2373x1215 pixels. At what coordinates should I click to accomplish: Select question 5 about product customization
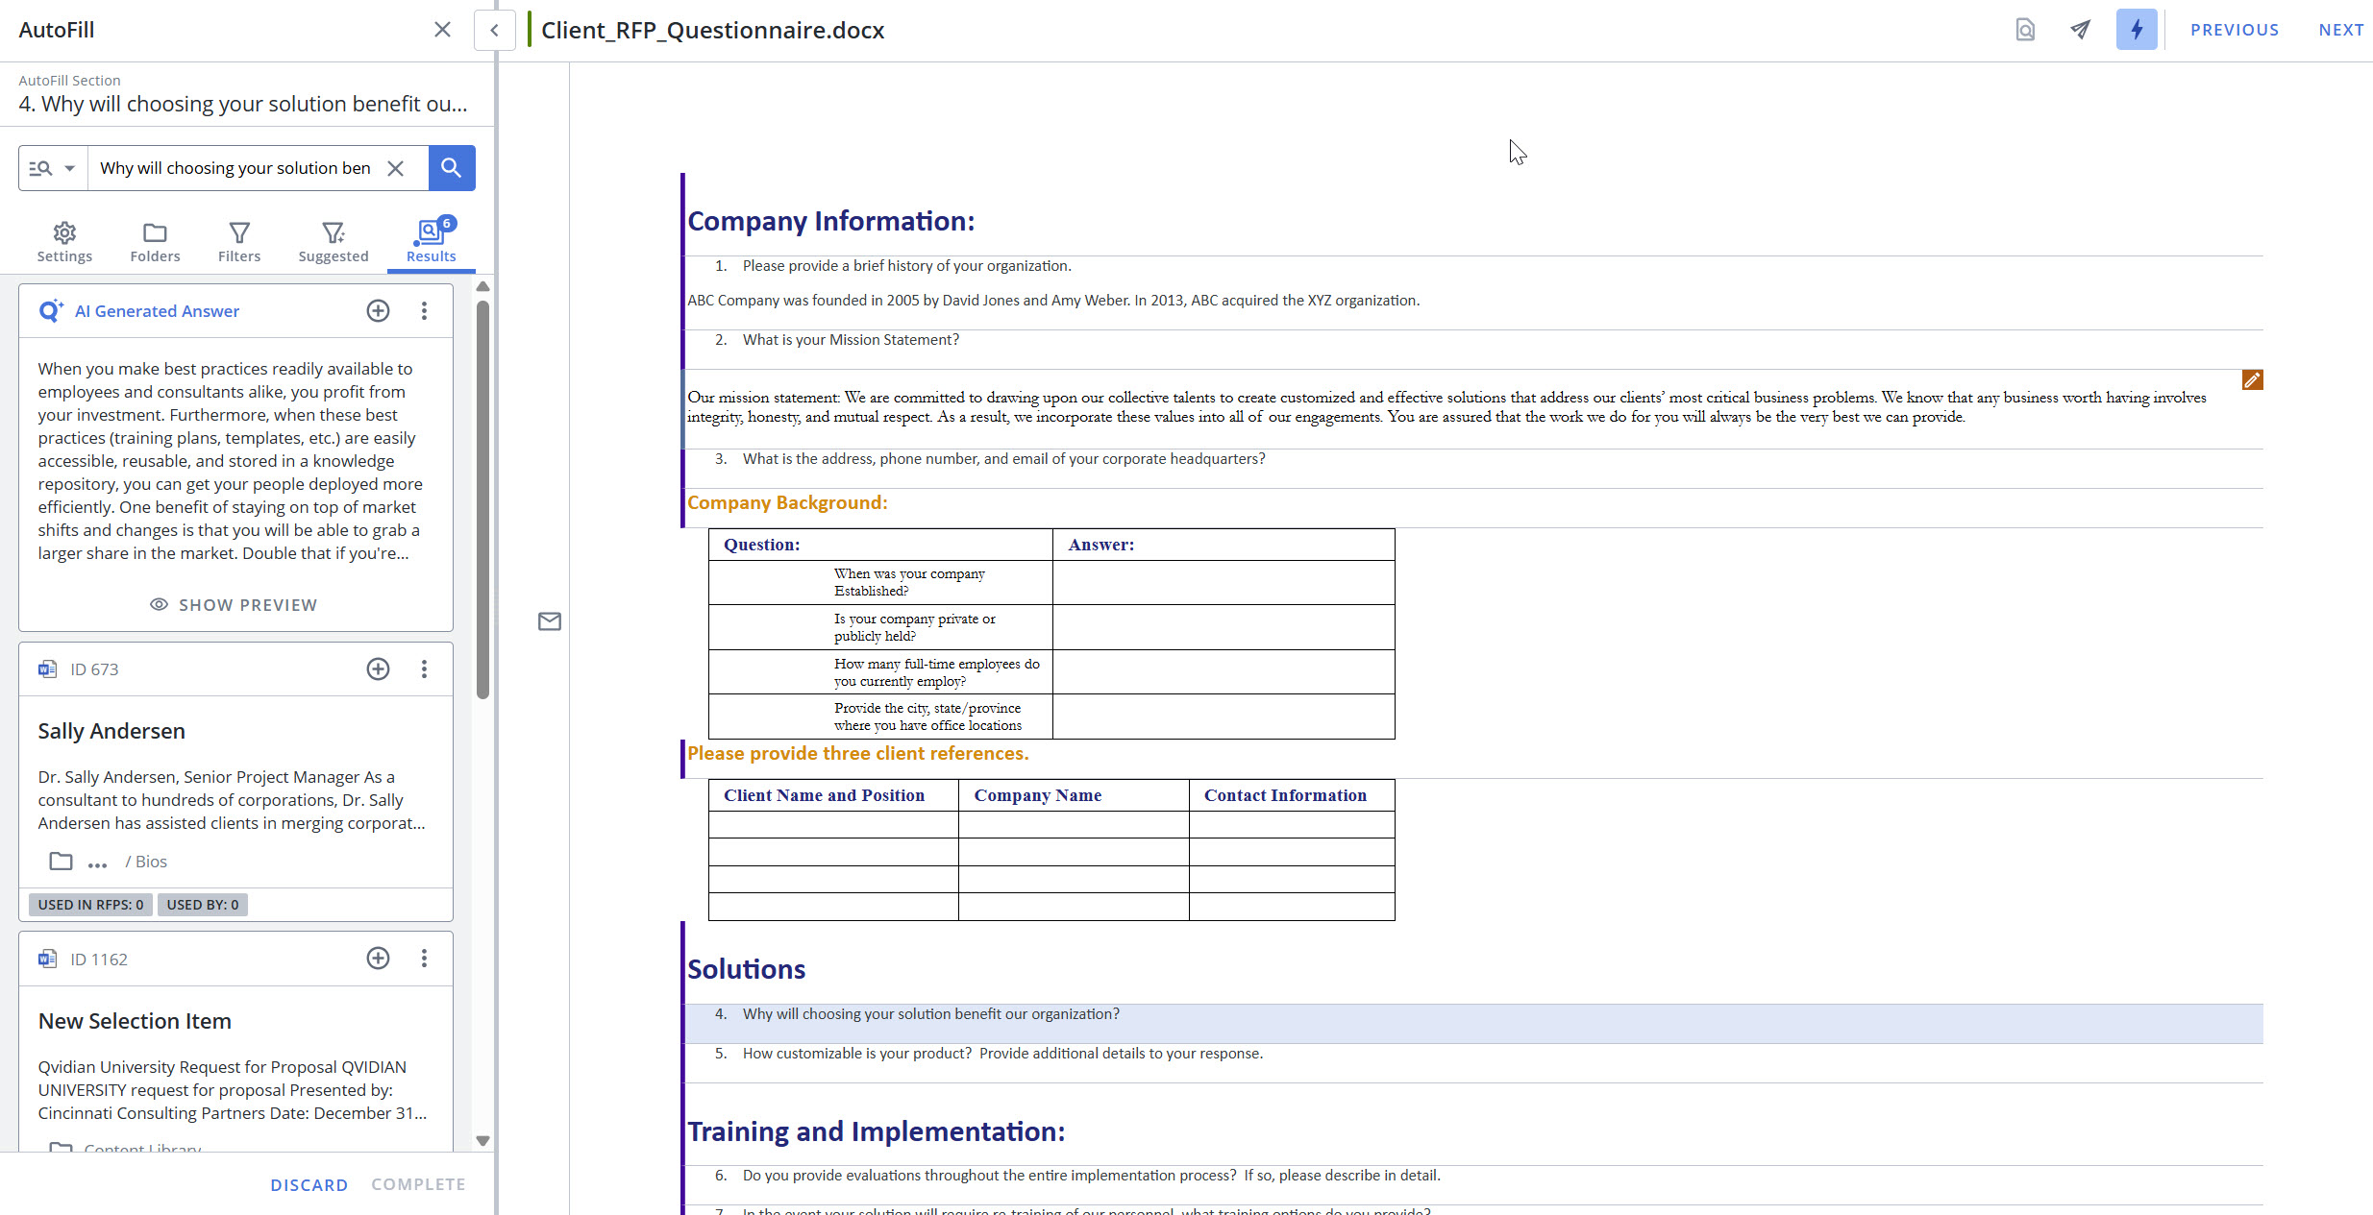1473,1063
